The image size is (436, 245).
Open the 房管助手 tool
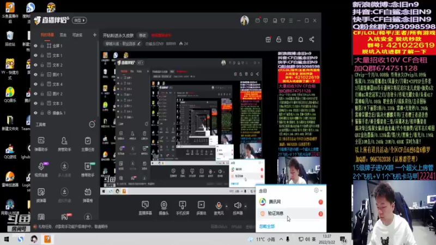pos(64,144)
